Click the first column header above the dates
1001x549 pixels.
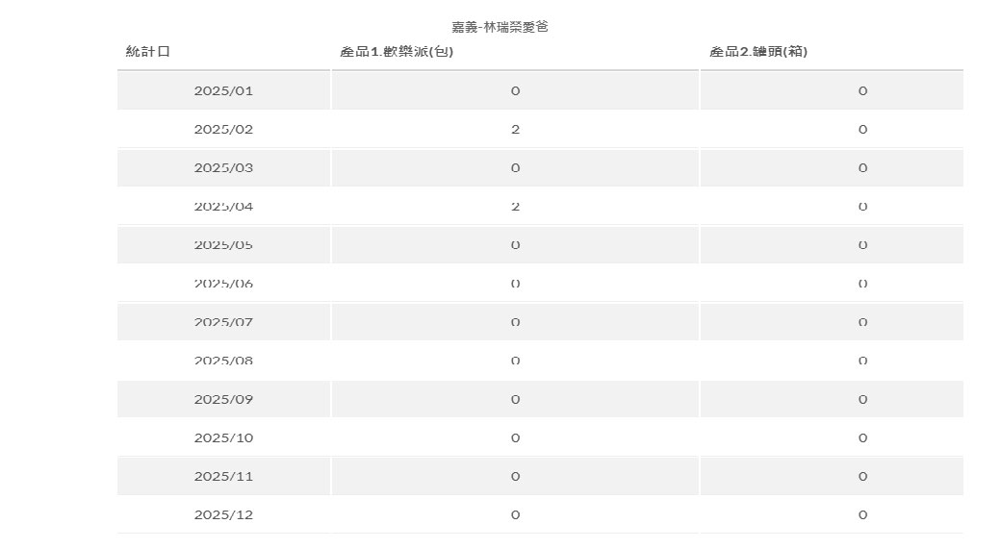148,52
